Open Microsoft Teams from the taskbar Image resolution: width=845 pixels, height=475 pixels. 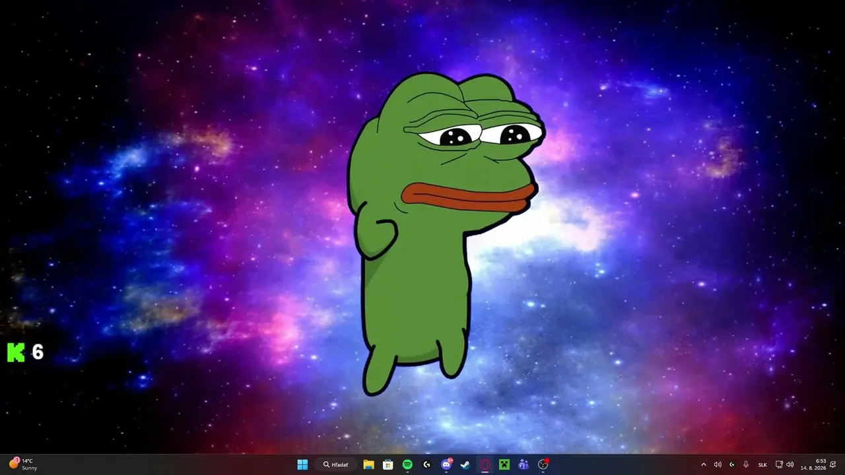pyautogui.click(x=524, y=464)
